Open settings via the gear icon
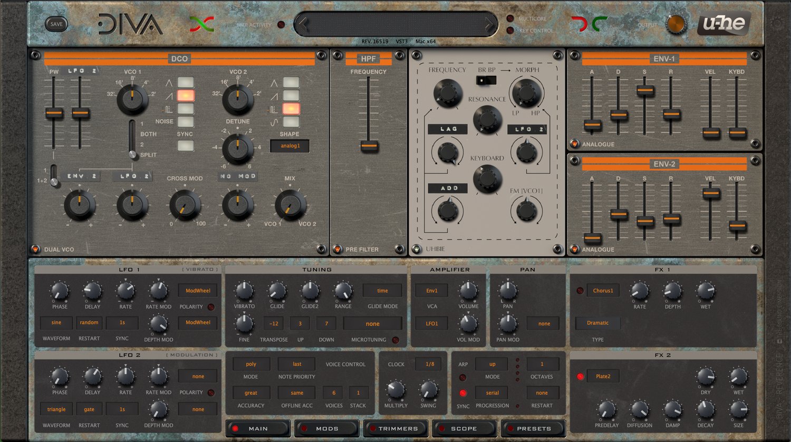The image size is (791, 442). (x=777, y=24)
